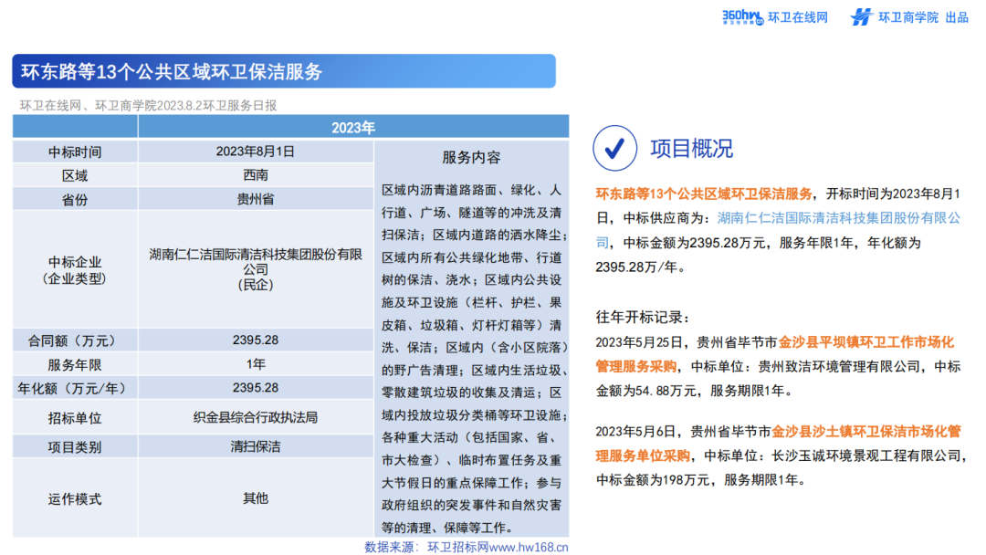This screenshot has height=555, width=986.
Task: Click the 出品 text in the header
Action: click(x=957, y=17)
